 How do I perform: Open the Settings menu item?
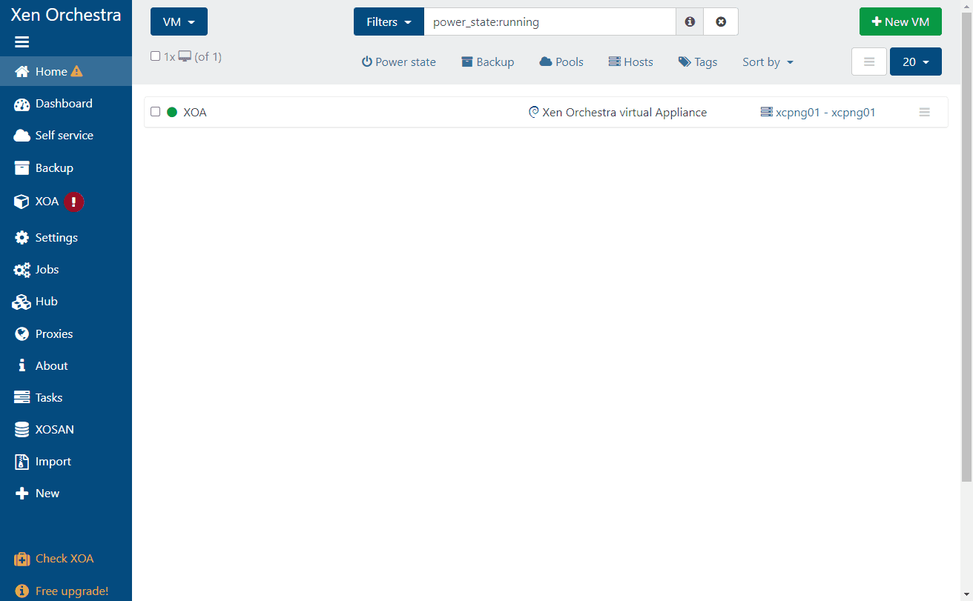(66, 238)
